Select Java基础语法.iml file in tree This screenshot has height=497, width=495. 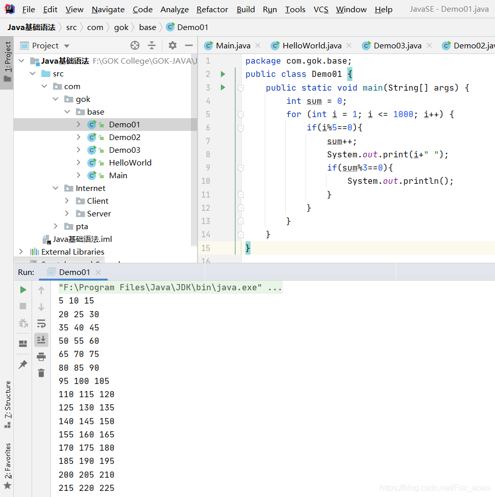pos(82,239)
